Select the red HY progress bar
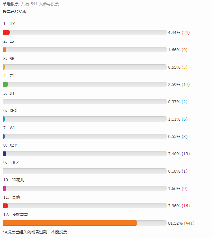The width and height of the screenshot is (212, 238). (7, 32)
